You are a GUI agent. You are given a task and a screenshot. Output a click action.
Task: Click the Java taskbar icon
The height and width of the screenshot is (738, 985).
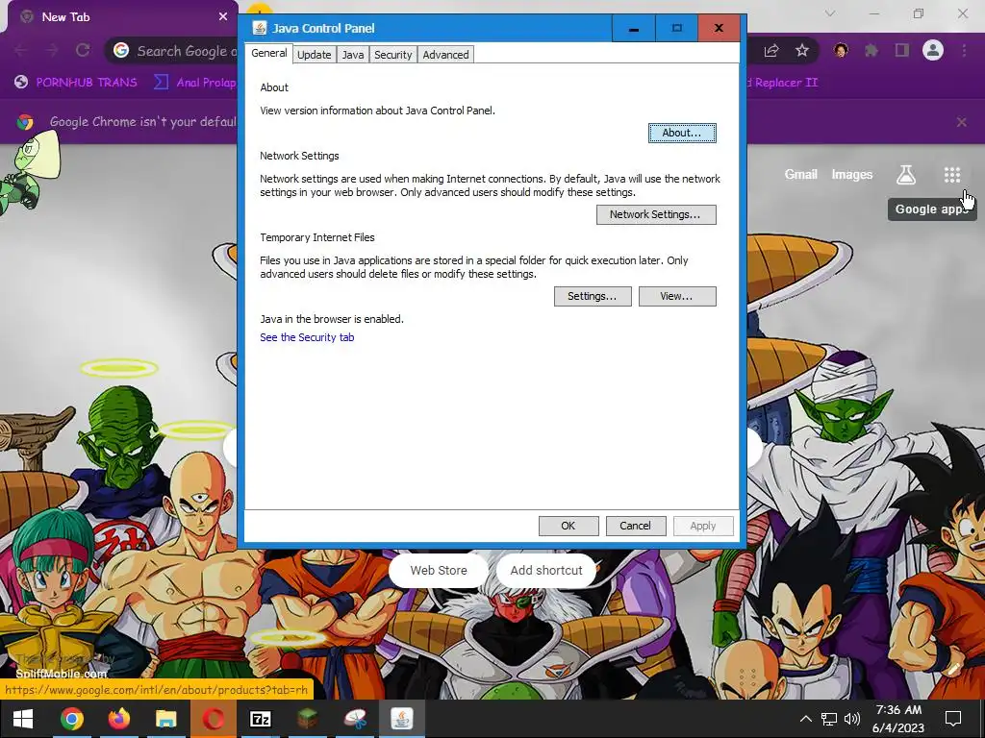(402, 719)
